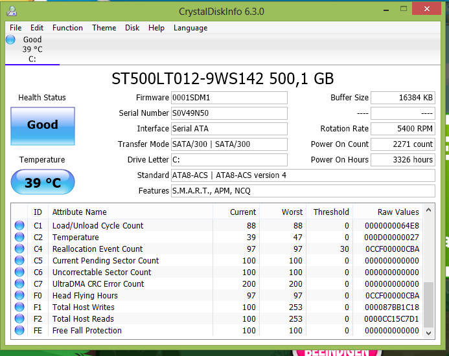Click the scroll down arrow of attribute list
This screenshot has width=449, height=356.
coord(429,333)
